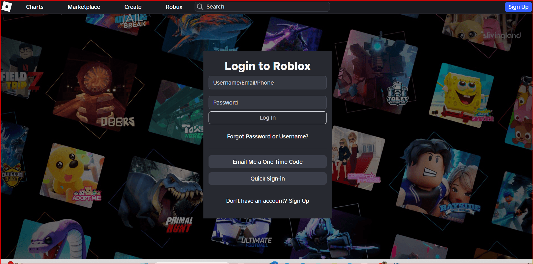533x264 pixels.
Task: Open the Charts menu item
Action: point(34,7)
